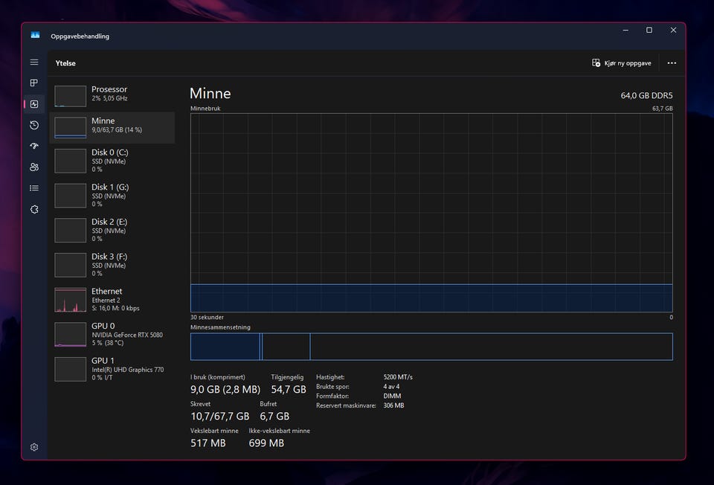Select the Prosessor performance item
The width and height of the screenshot is (714, 485).
(x=112, y=94)
